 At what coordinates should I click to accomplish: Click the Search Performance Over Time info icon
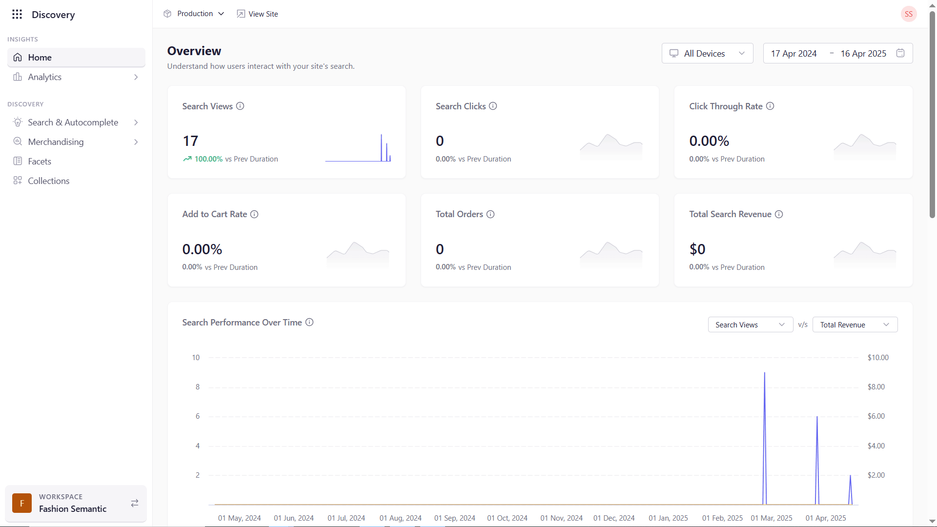pyautogui.click(x=309, y=322)
